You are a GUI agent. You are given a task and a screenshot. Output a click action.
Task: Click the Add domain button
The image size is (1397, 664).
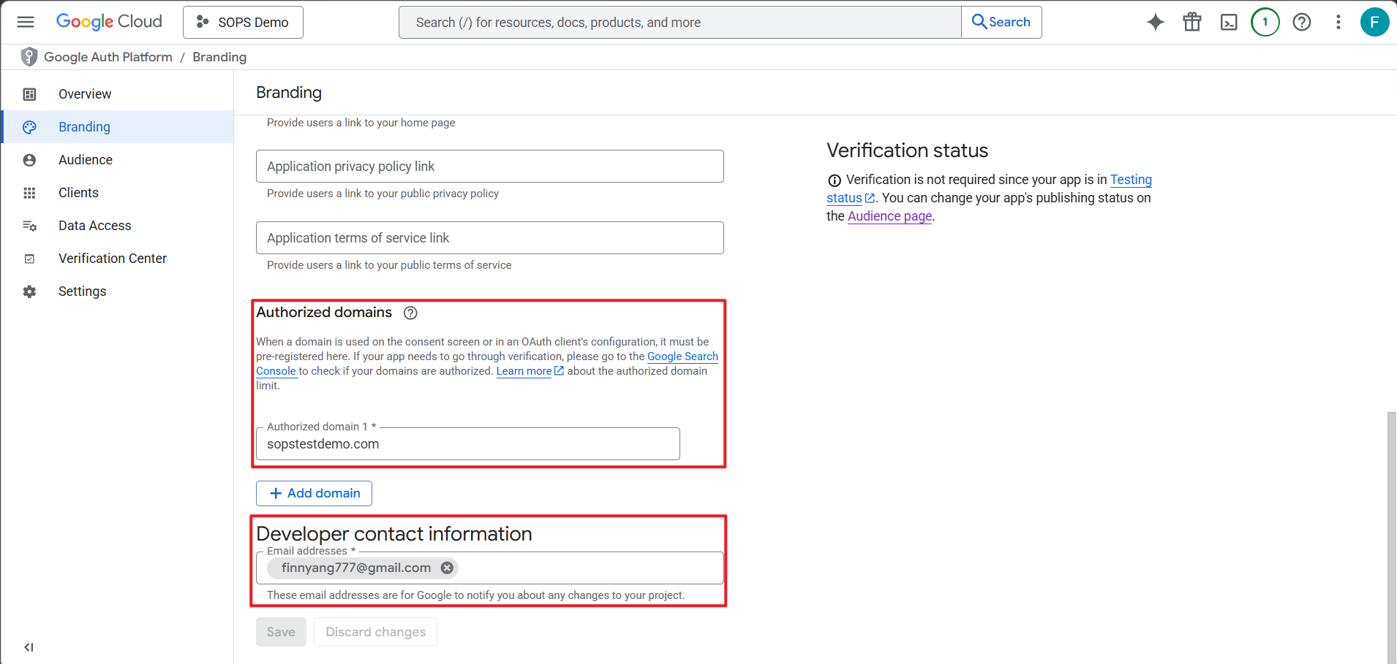pyautogui.click(x=314, y=493)
